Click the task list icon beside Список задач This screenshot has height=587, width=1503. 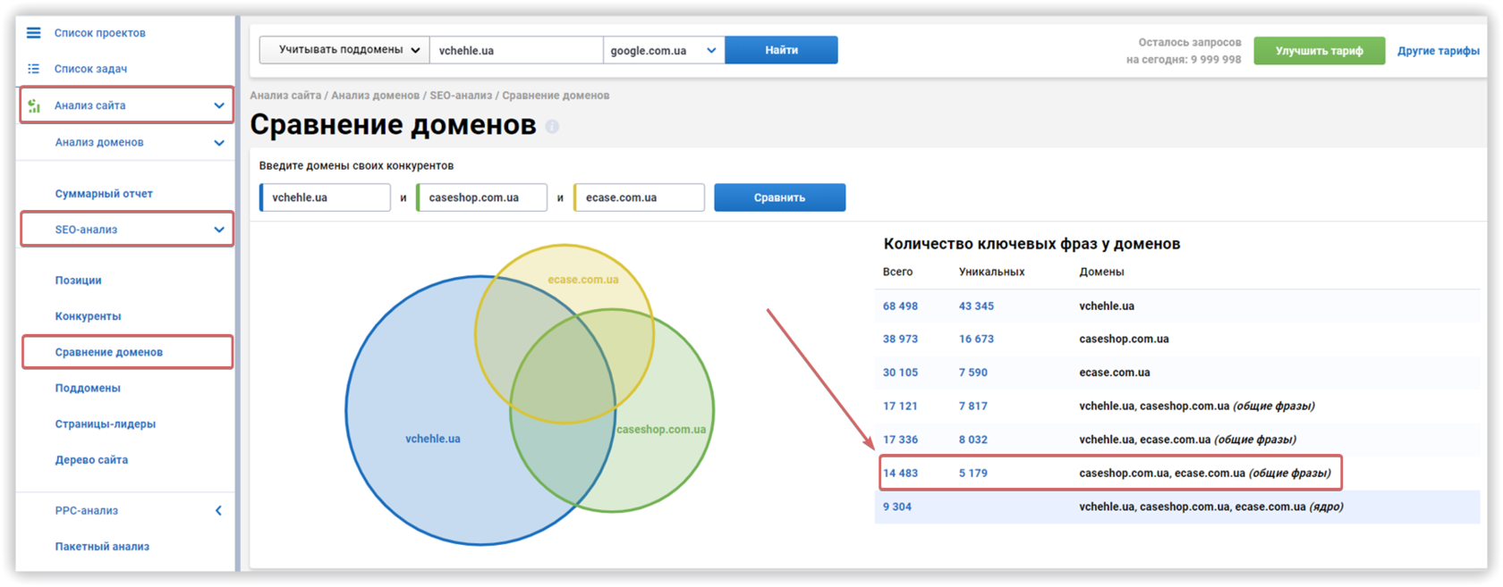pos(33,69)
